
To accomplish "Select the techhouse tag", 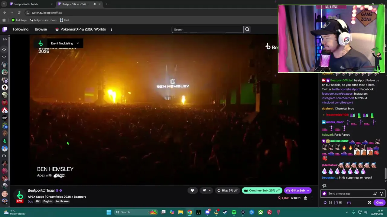I will [x=62, y=201].
